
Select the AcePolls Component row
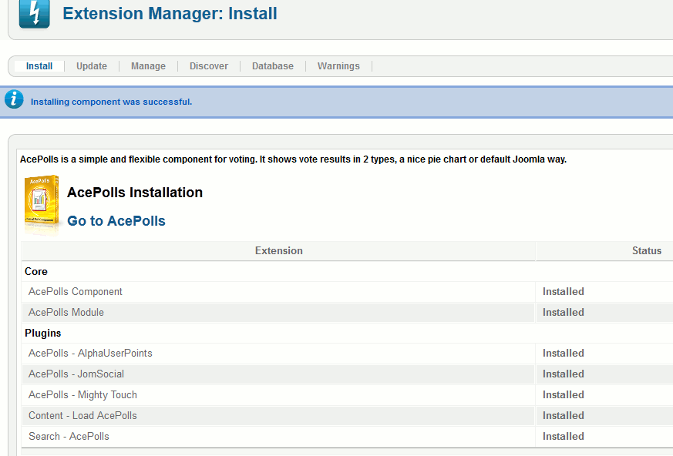tap(76, 292)
